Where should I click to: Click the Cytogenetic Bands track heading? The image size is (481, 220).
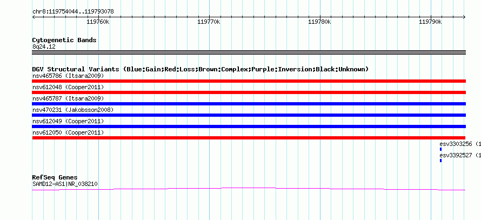(x=64, y=40)
